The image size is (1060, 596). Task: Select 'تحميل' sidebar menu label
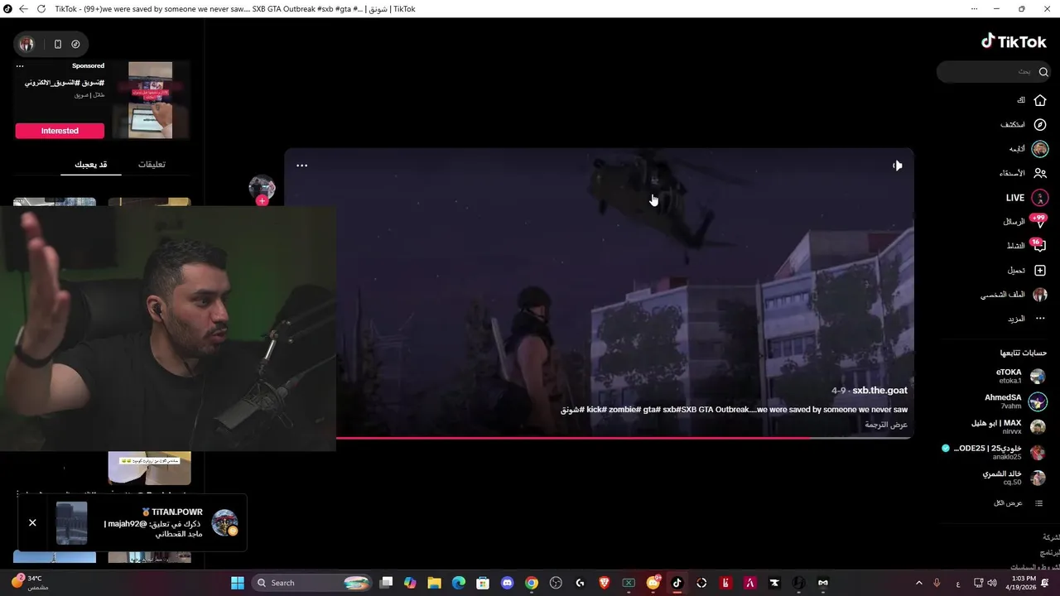coord(1016,271)
